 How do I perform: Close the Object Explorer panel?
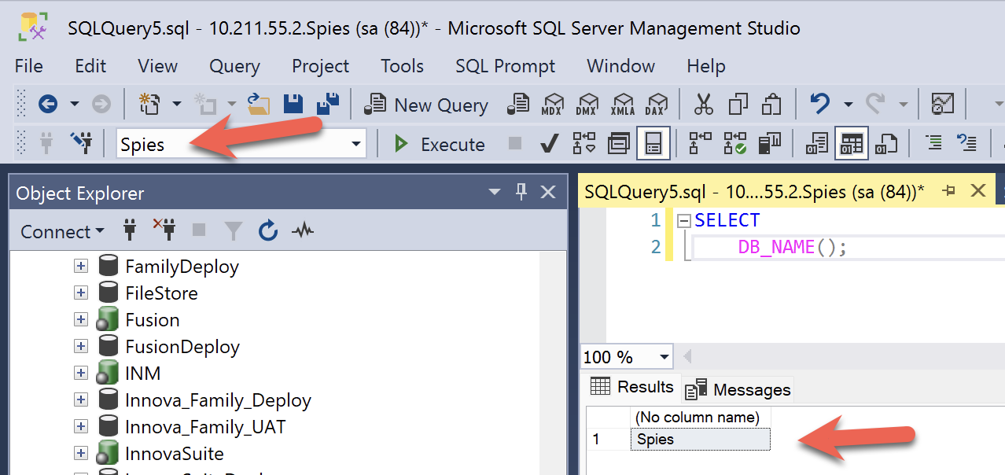(548, 192)
